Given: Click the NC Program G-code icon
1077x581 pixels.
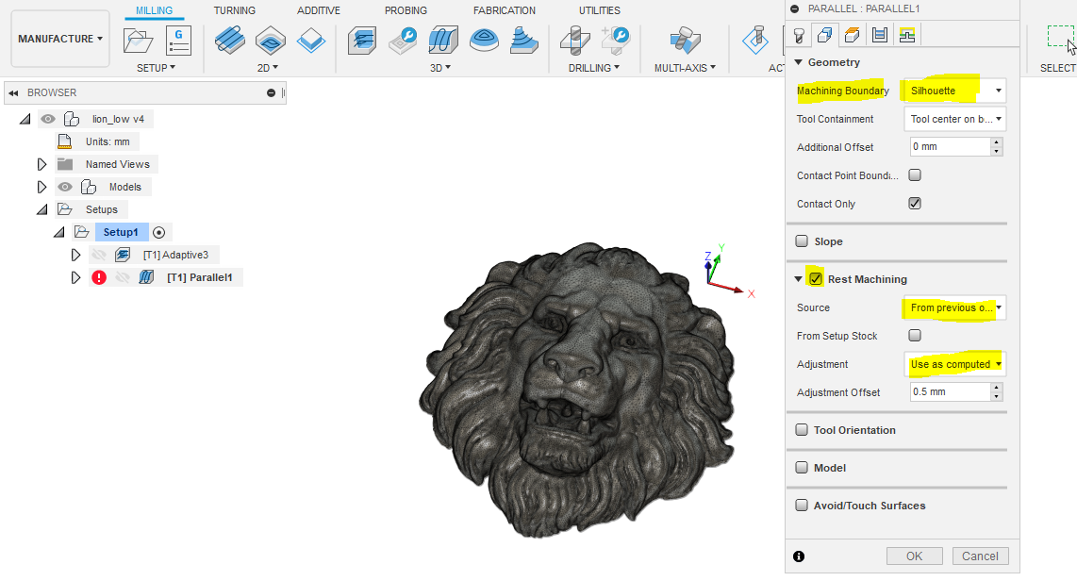Looking at the screenshot, I should pos(177,40).
